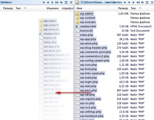Click the C:\Users\tiaur...\wordpress path text
The width and height of the screenshot is (154, 120).
click(101, 2)
